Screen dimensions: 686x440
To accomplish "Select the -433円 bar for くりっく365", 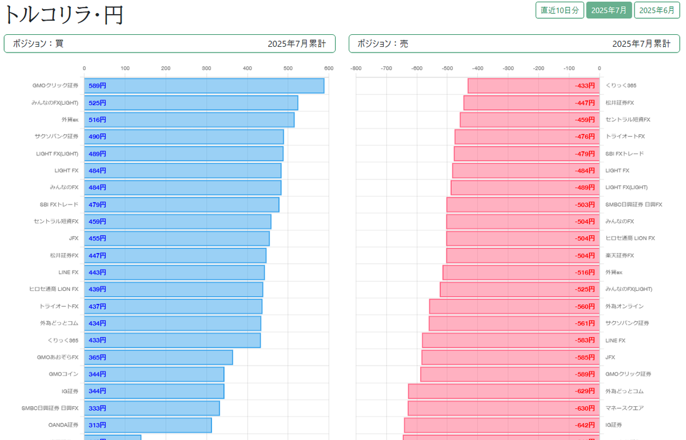I will 533,86.
